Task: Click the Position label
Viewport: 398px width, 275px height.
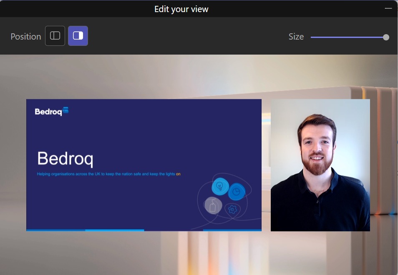Action: point(25,36)
